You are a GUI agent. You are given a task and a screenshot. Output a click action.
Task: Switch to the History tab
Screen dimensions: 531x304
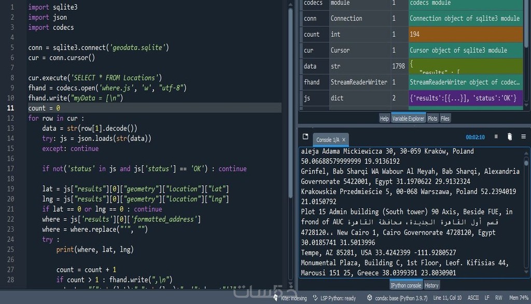tap(431, 285)
